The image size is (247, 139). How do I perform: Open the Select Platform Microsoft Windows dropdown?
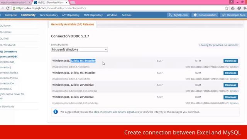80,49
